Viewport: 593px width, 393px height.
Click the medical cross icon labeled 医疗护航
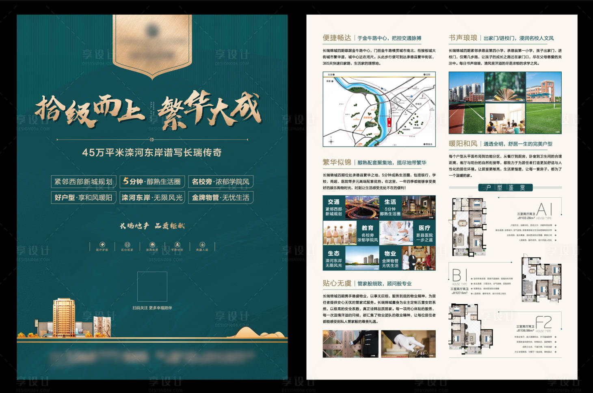pos(102,244)
